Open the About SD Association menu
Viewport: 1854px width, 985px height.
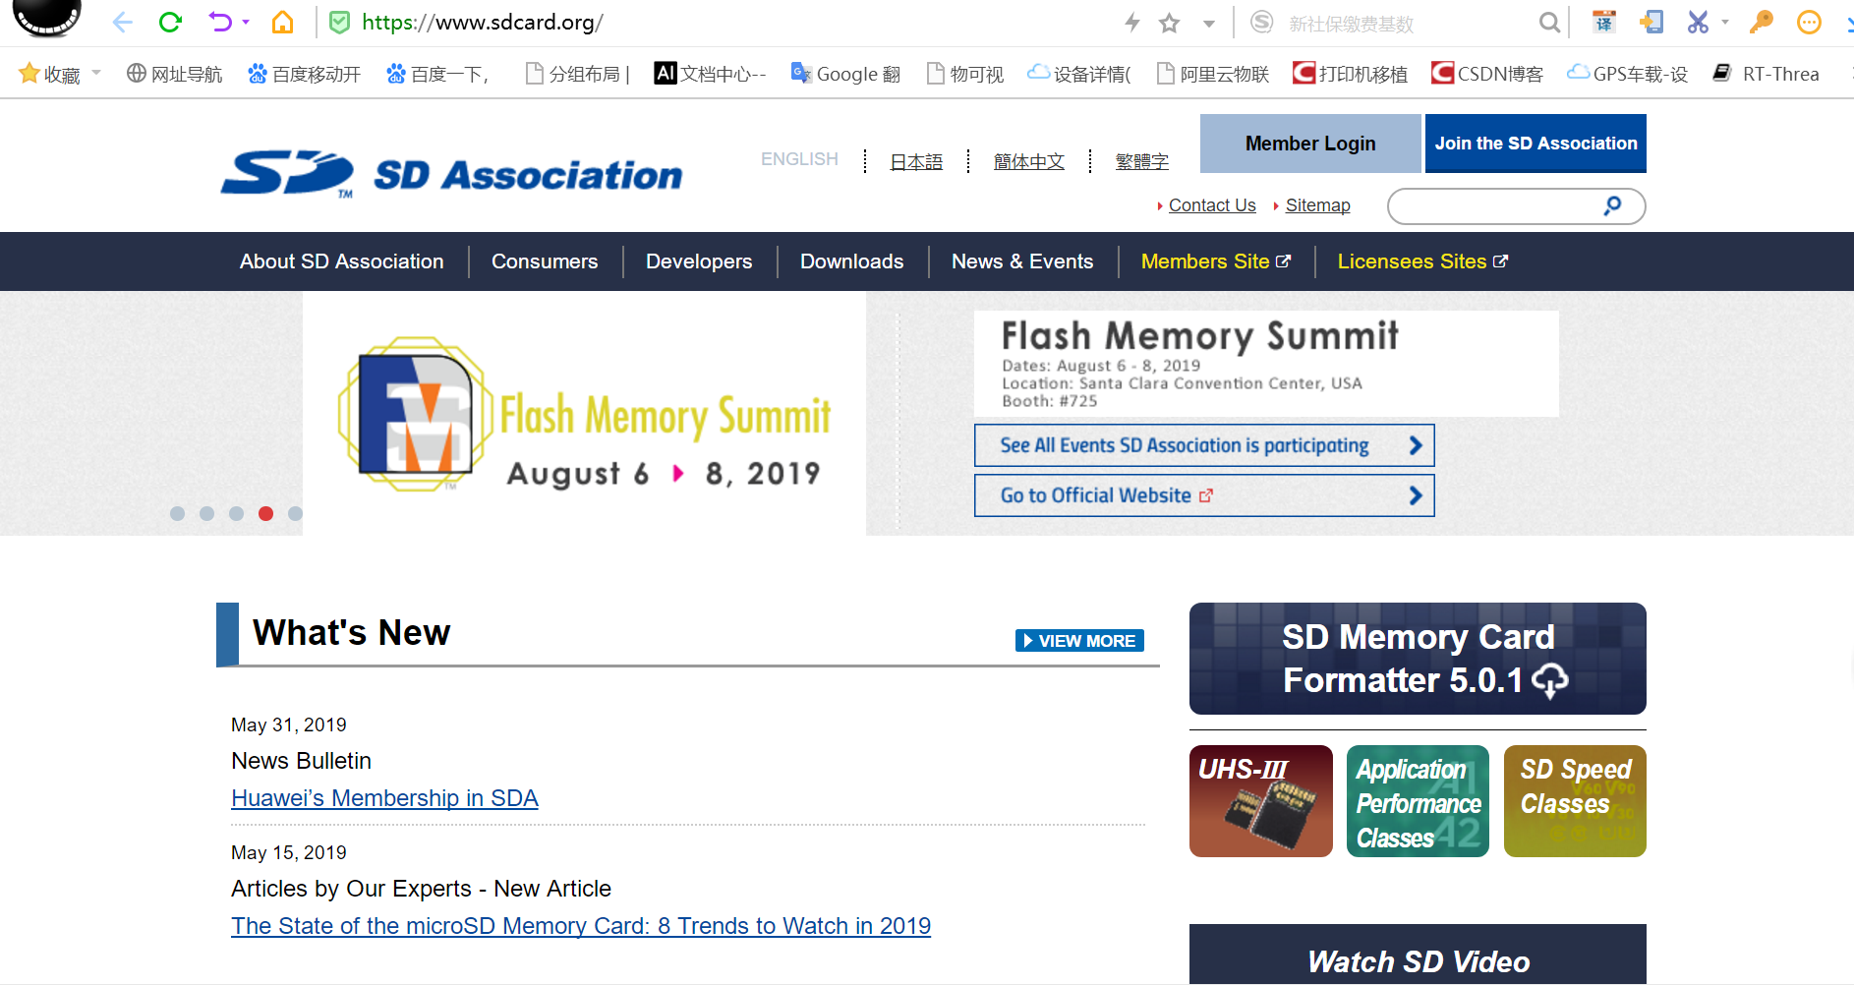[x=342, y=261]
